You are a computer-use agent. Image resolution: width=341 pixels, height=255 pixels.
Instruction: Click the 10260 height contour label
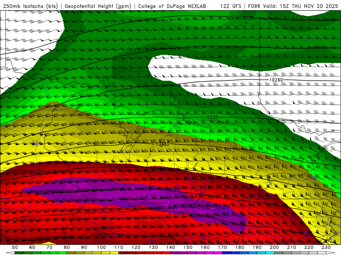click(276, 80)
